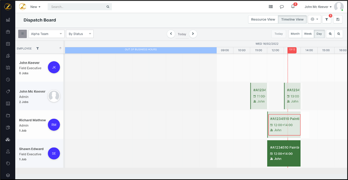The width and height of the screenshot is (348, 180).
Task: Click the Z logo beside New menu
Action: (23, 7)
